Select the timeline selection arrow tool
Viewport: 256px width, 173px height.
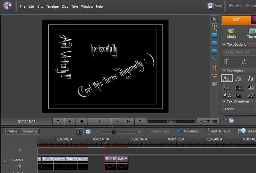click(80, 132)
